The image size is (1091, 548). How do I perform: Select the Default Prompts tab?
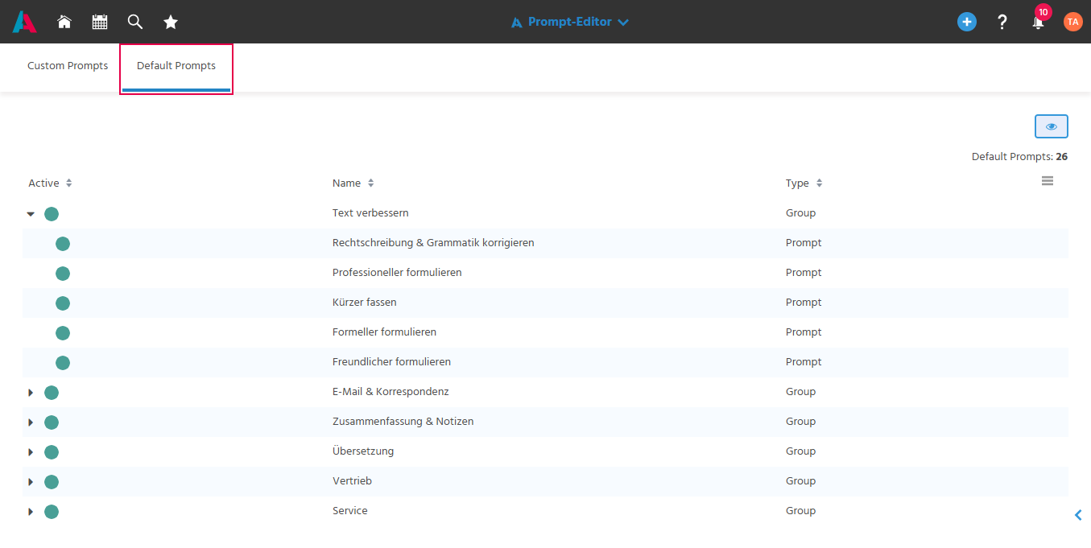click(x=176, y=66)
